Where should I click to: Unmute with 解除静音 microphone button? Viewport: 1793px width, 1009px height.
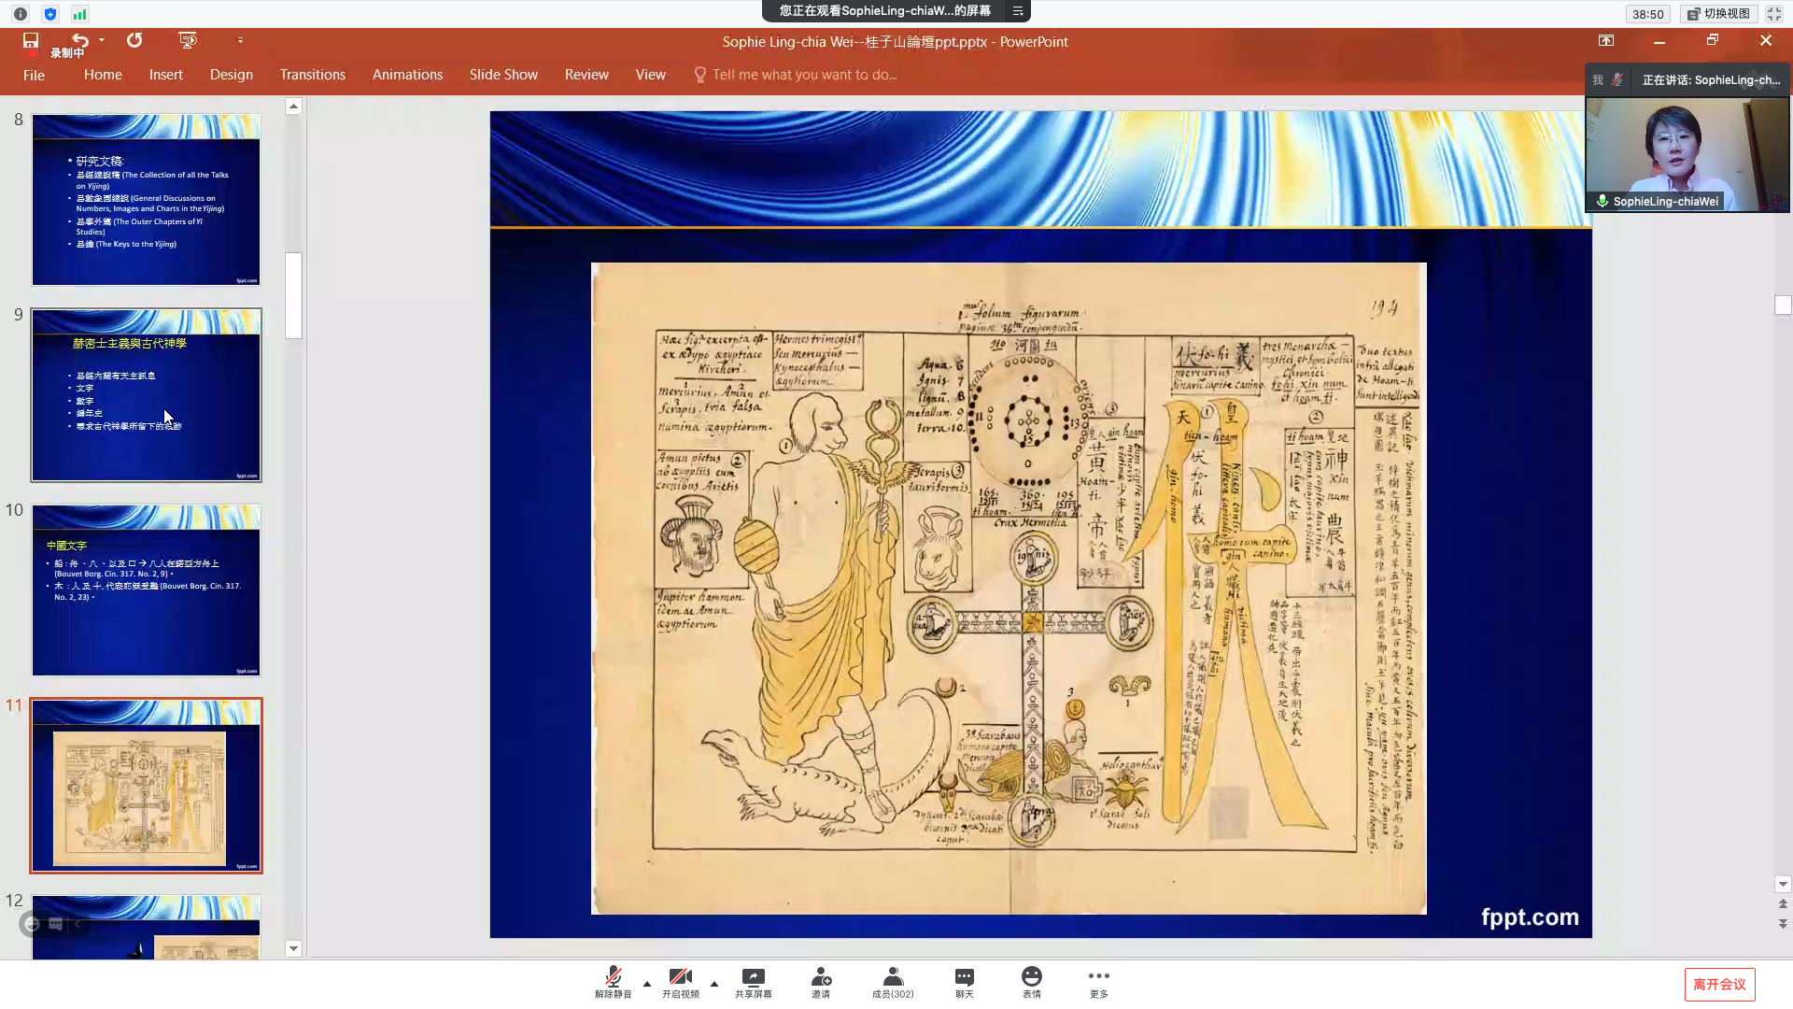[x=614, y=982]
